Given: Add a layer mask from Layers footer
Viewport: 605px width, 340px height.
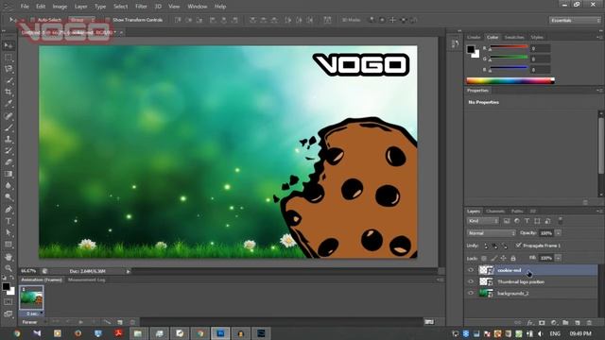Looking at the screenshot, I should point(542,322).
